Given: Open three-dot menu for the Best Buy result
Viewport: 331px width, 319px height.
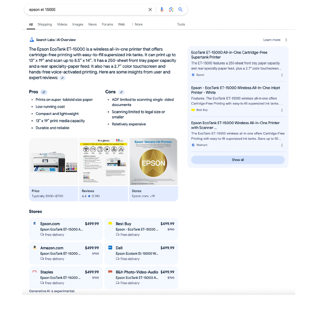Looking at the screenshot, I should [282, 110].
